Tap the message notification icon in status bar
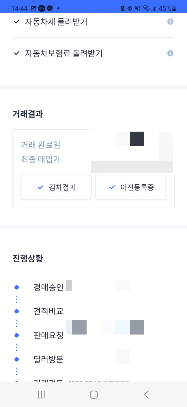This screenshot has width=187, height=407. [x=50, y=8]
